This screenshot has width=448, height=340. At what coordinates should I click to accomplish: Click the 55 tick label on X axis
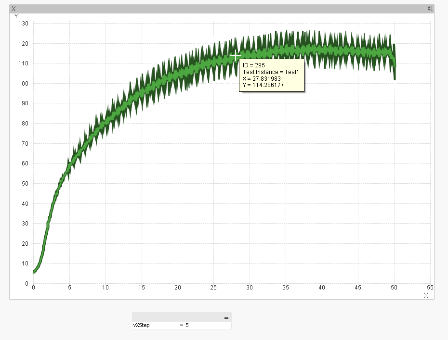[x=430, y=287]
